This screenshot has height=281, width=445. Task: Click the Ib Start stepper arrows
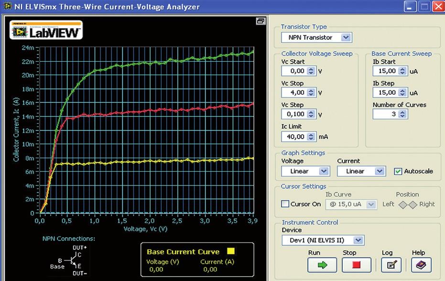tap(402, 71)
